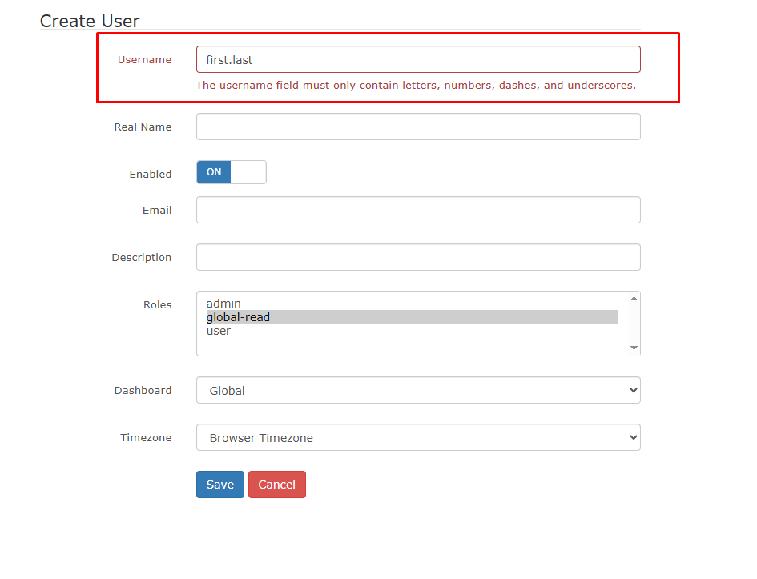Click into the Email field

pyautogui.click(x=417, y=210)
